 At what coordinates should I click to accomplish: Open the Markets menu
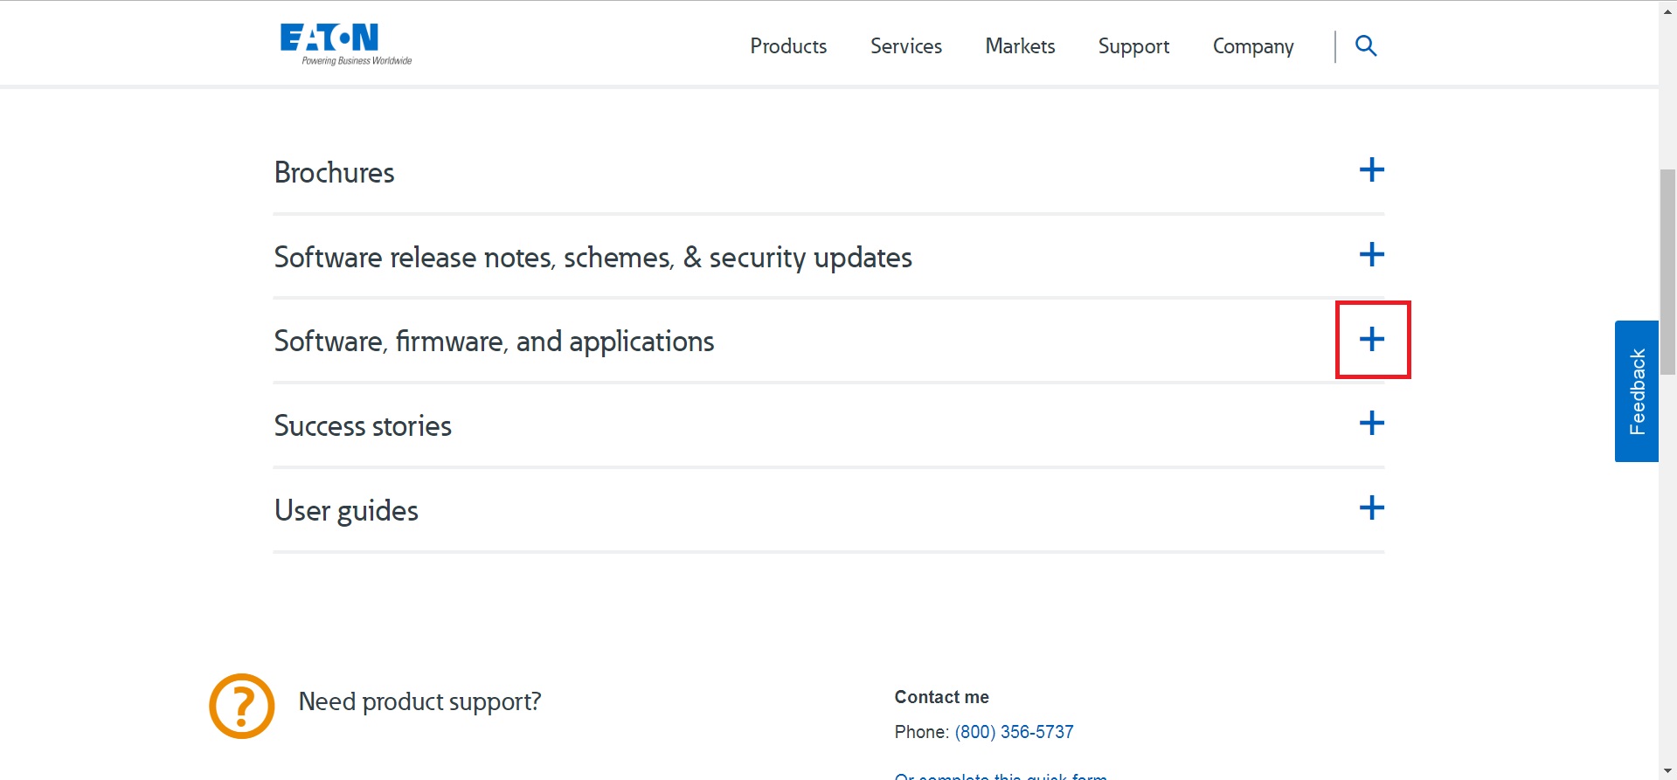1020,46
